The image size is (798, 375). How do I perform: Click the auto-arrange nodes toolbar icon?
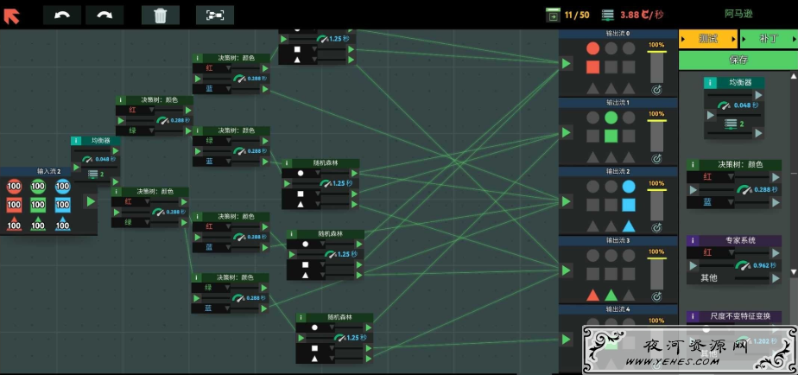point(215,16)
